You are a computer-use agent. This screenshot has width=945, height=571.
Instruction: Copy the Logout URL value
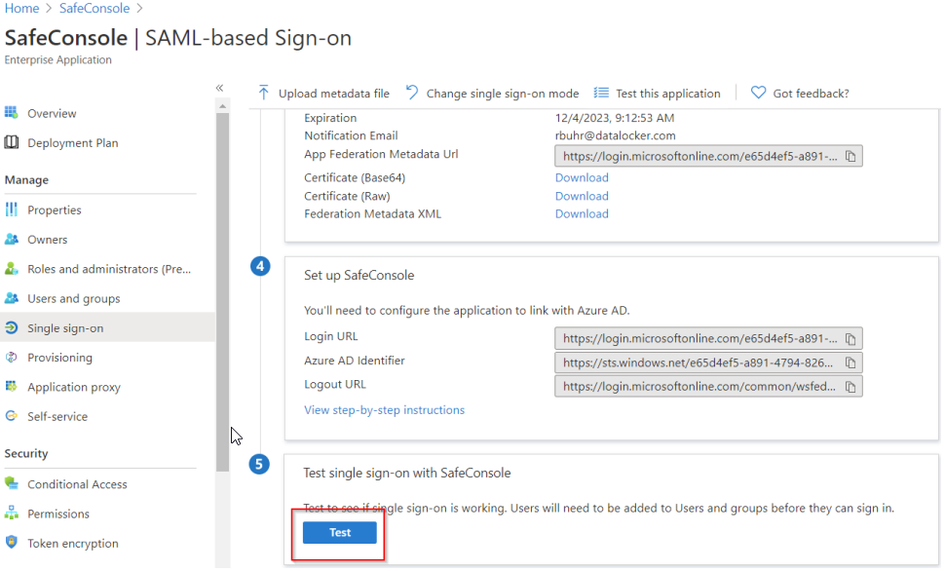point(850,387)
